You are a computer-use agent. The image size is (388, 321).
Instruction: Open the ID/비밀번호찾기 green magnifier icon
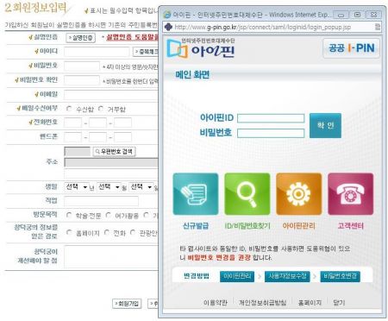[x=247, y=194]
